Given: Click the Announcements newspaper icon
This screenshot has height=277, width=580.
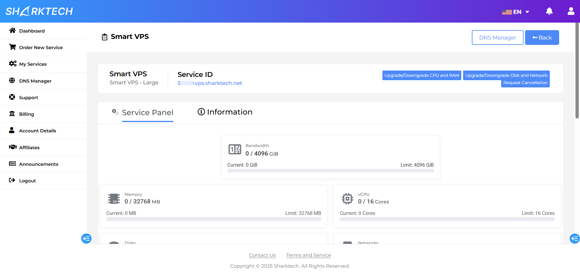Looking at the screenshot, I should (12, 164).
